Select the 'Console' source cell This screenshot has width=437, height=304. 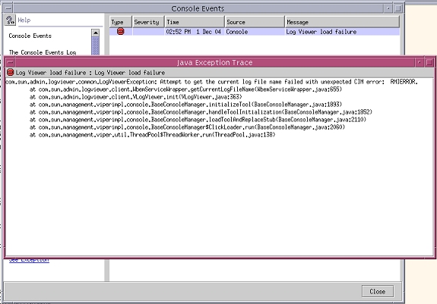255,32
